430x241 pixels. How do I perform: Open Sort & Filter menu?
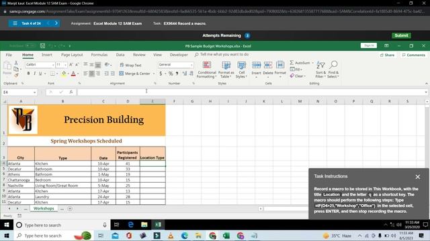[320, 70]
